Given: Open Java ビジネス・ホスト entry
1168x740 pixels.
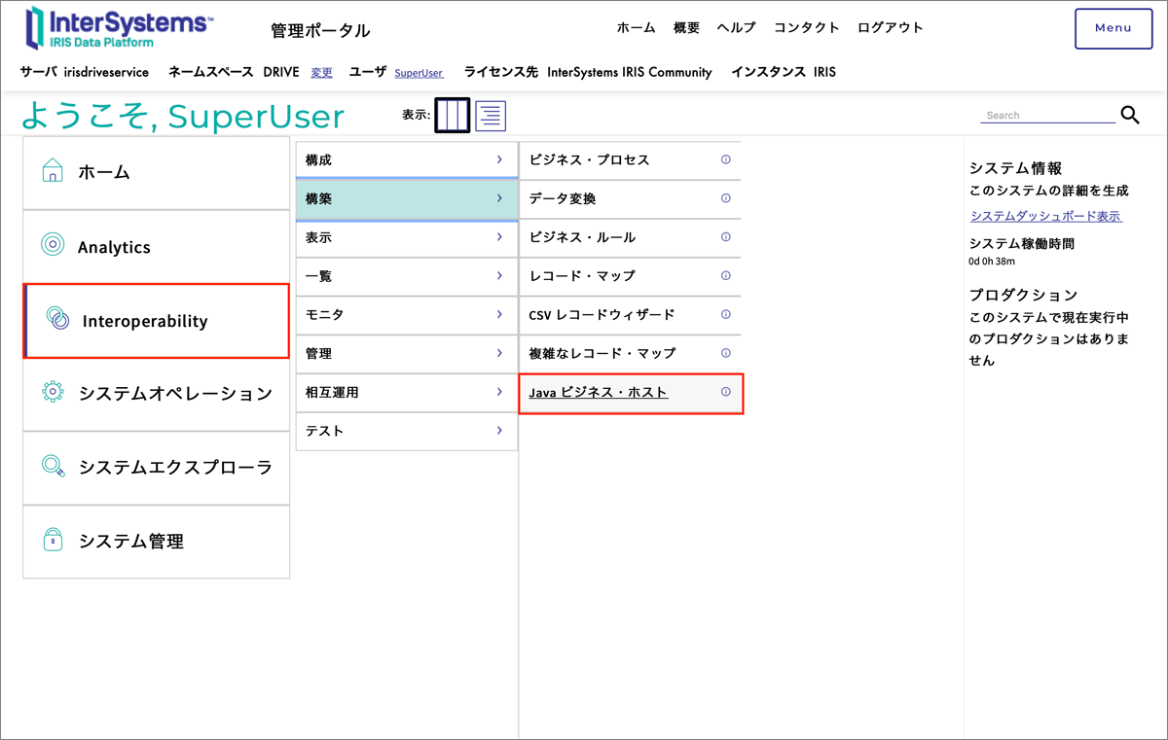Looking at the screenshot, I should 599,393.
